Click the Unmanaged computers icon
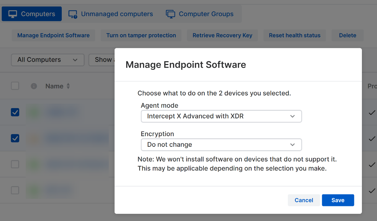This screenshot has width=377, height=221. click(x=73, y=14)
